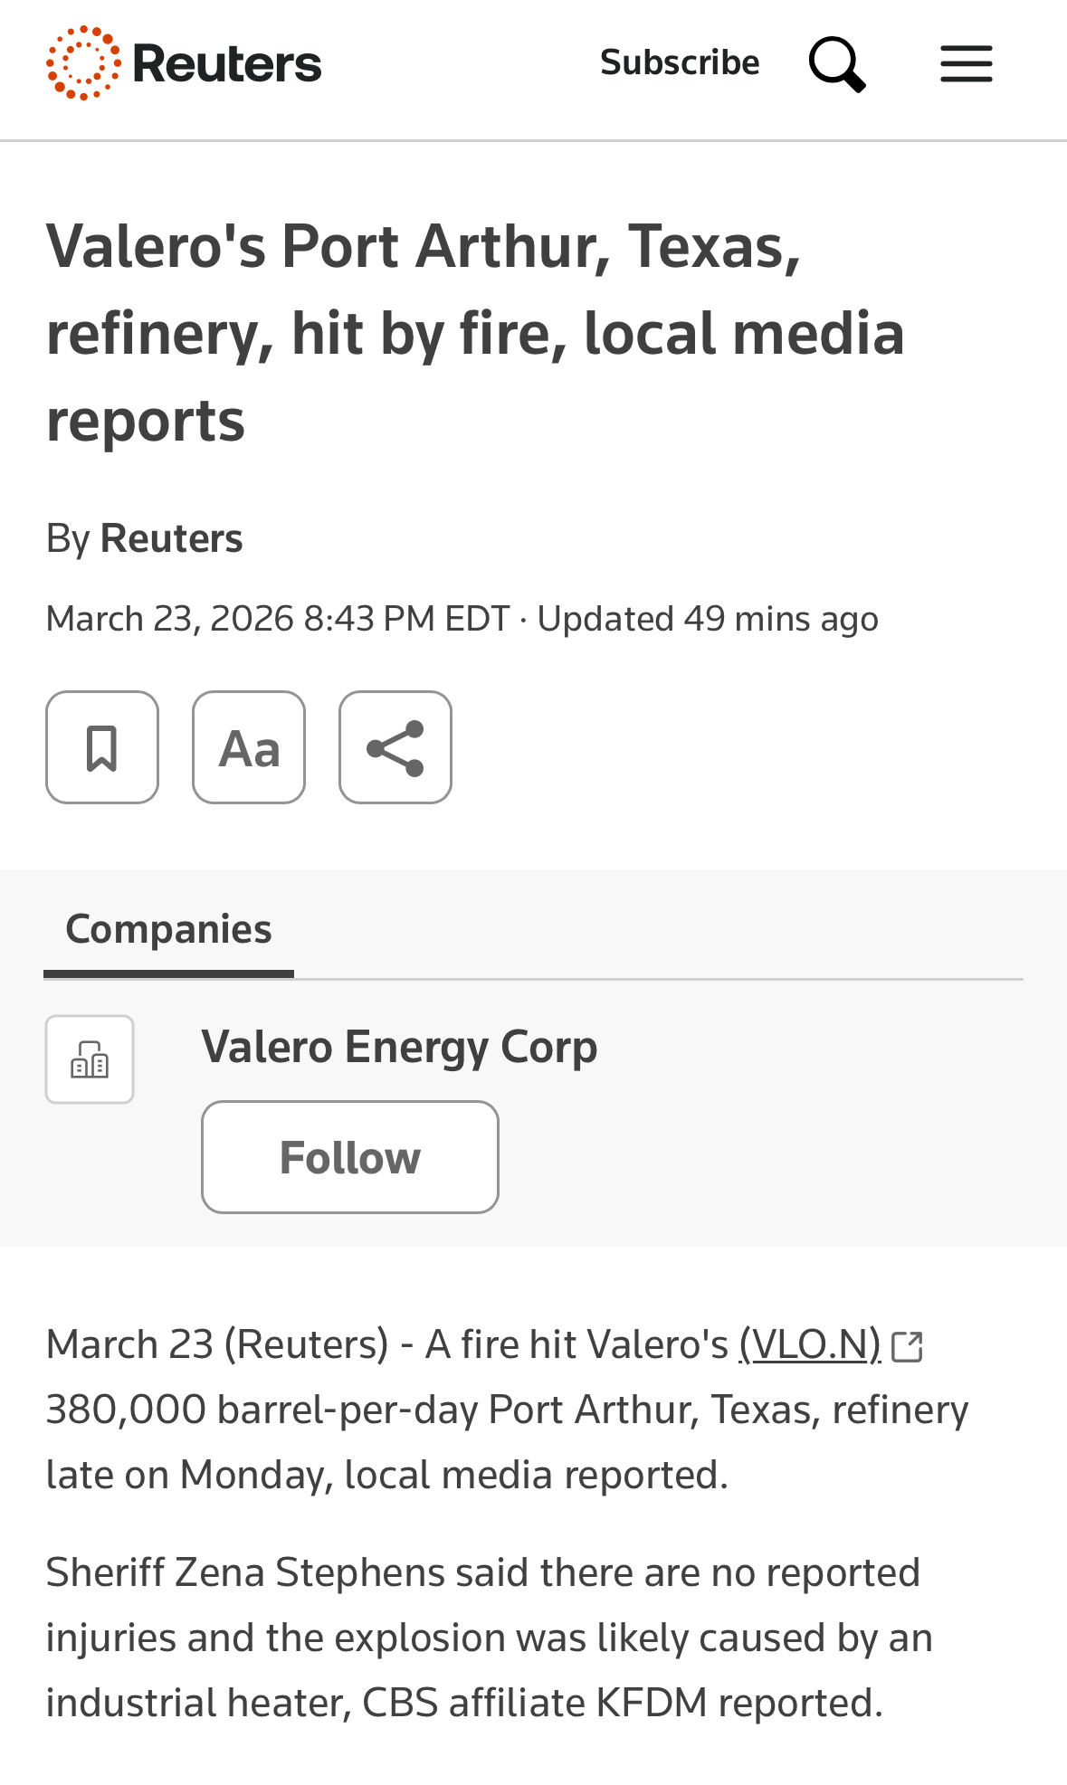This screenshot has width=1067, height=1785.
Task: Open the Valero Energy Corp company page
Action: coord(399,1047)
